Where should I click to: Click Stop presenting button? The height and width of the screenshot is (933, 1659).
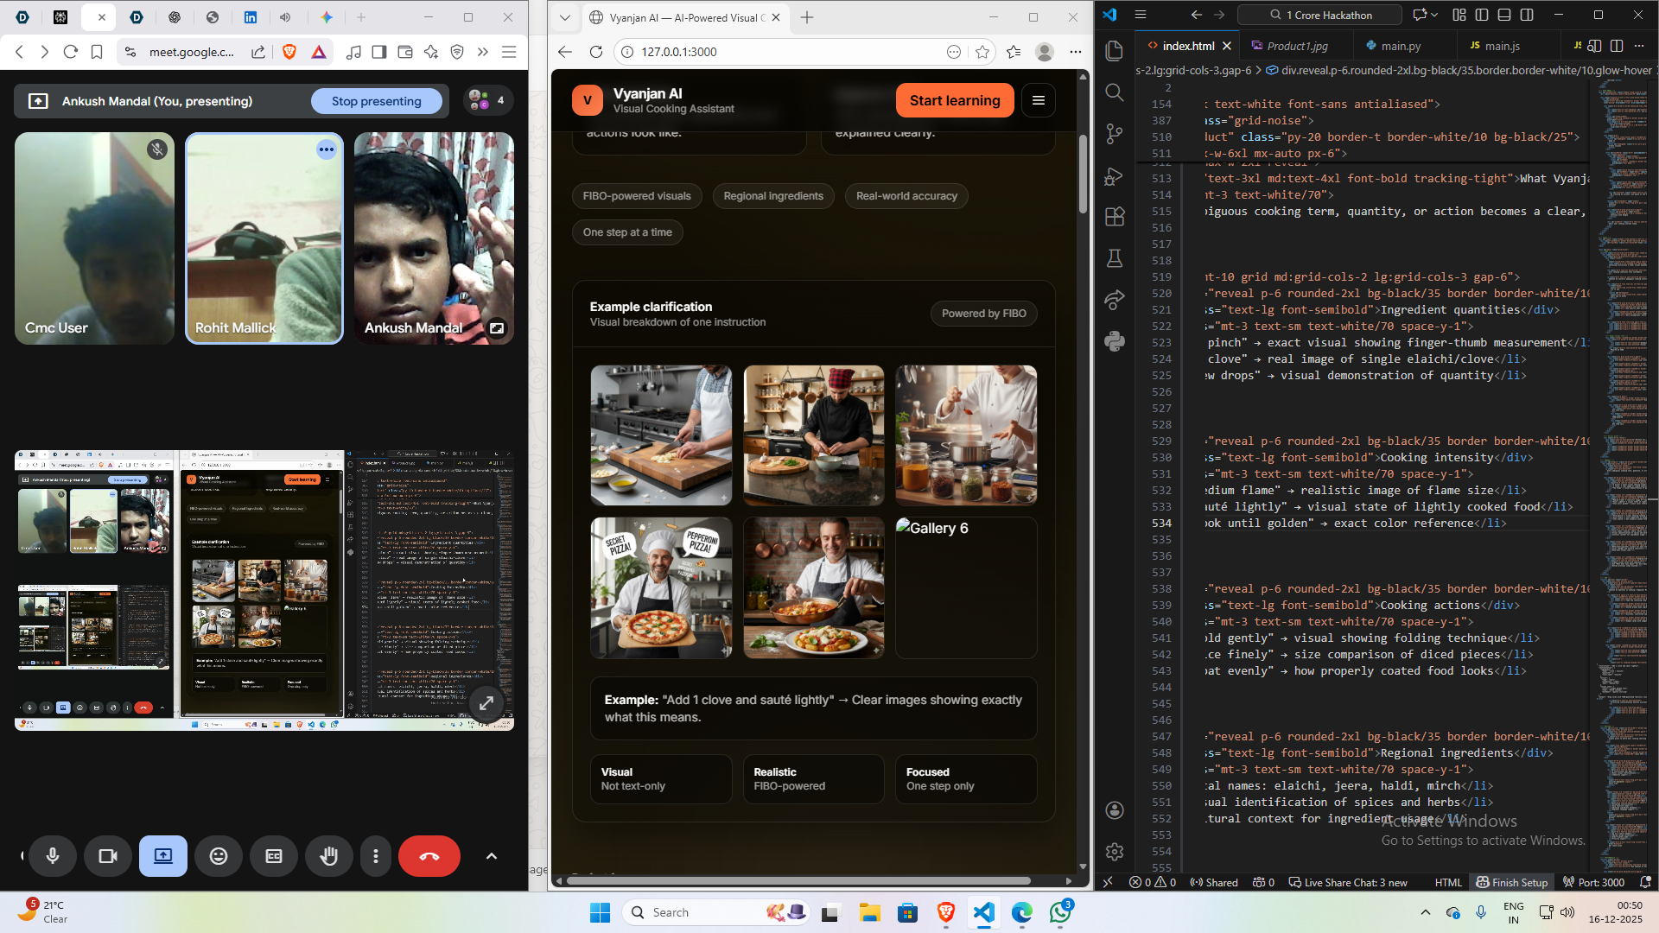tap(376, 101)
